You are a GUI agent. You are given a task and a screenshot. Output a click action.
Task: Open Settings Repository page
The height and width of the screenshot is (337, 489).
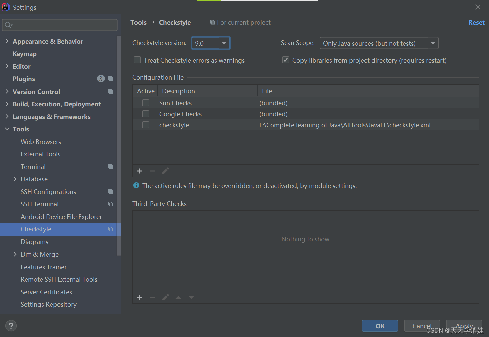coord(49,304)
